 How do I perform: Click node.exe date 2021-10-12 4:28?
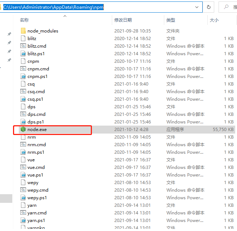(131, 129)
